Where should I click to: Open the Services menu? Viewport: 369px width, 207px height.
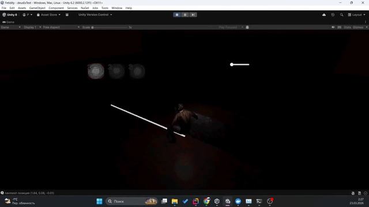coord(72,8)
